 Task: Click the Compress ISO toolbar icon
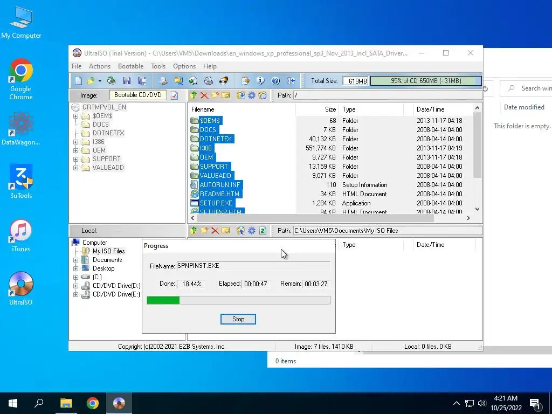(178, 81)
